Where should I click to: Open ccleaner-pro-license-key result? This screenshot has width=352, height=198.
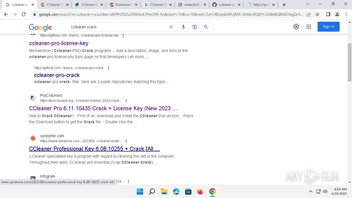pyautogui.click(x=59, y=43)
